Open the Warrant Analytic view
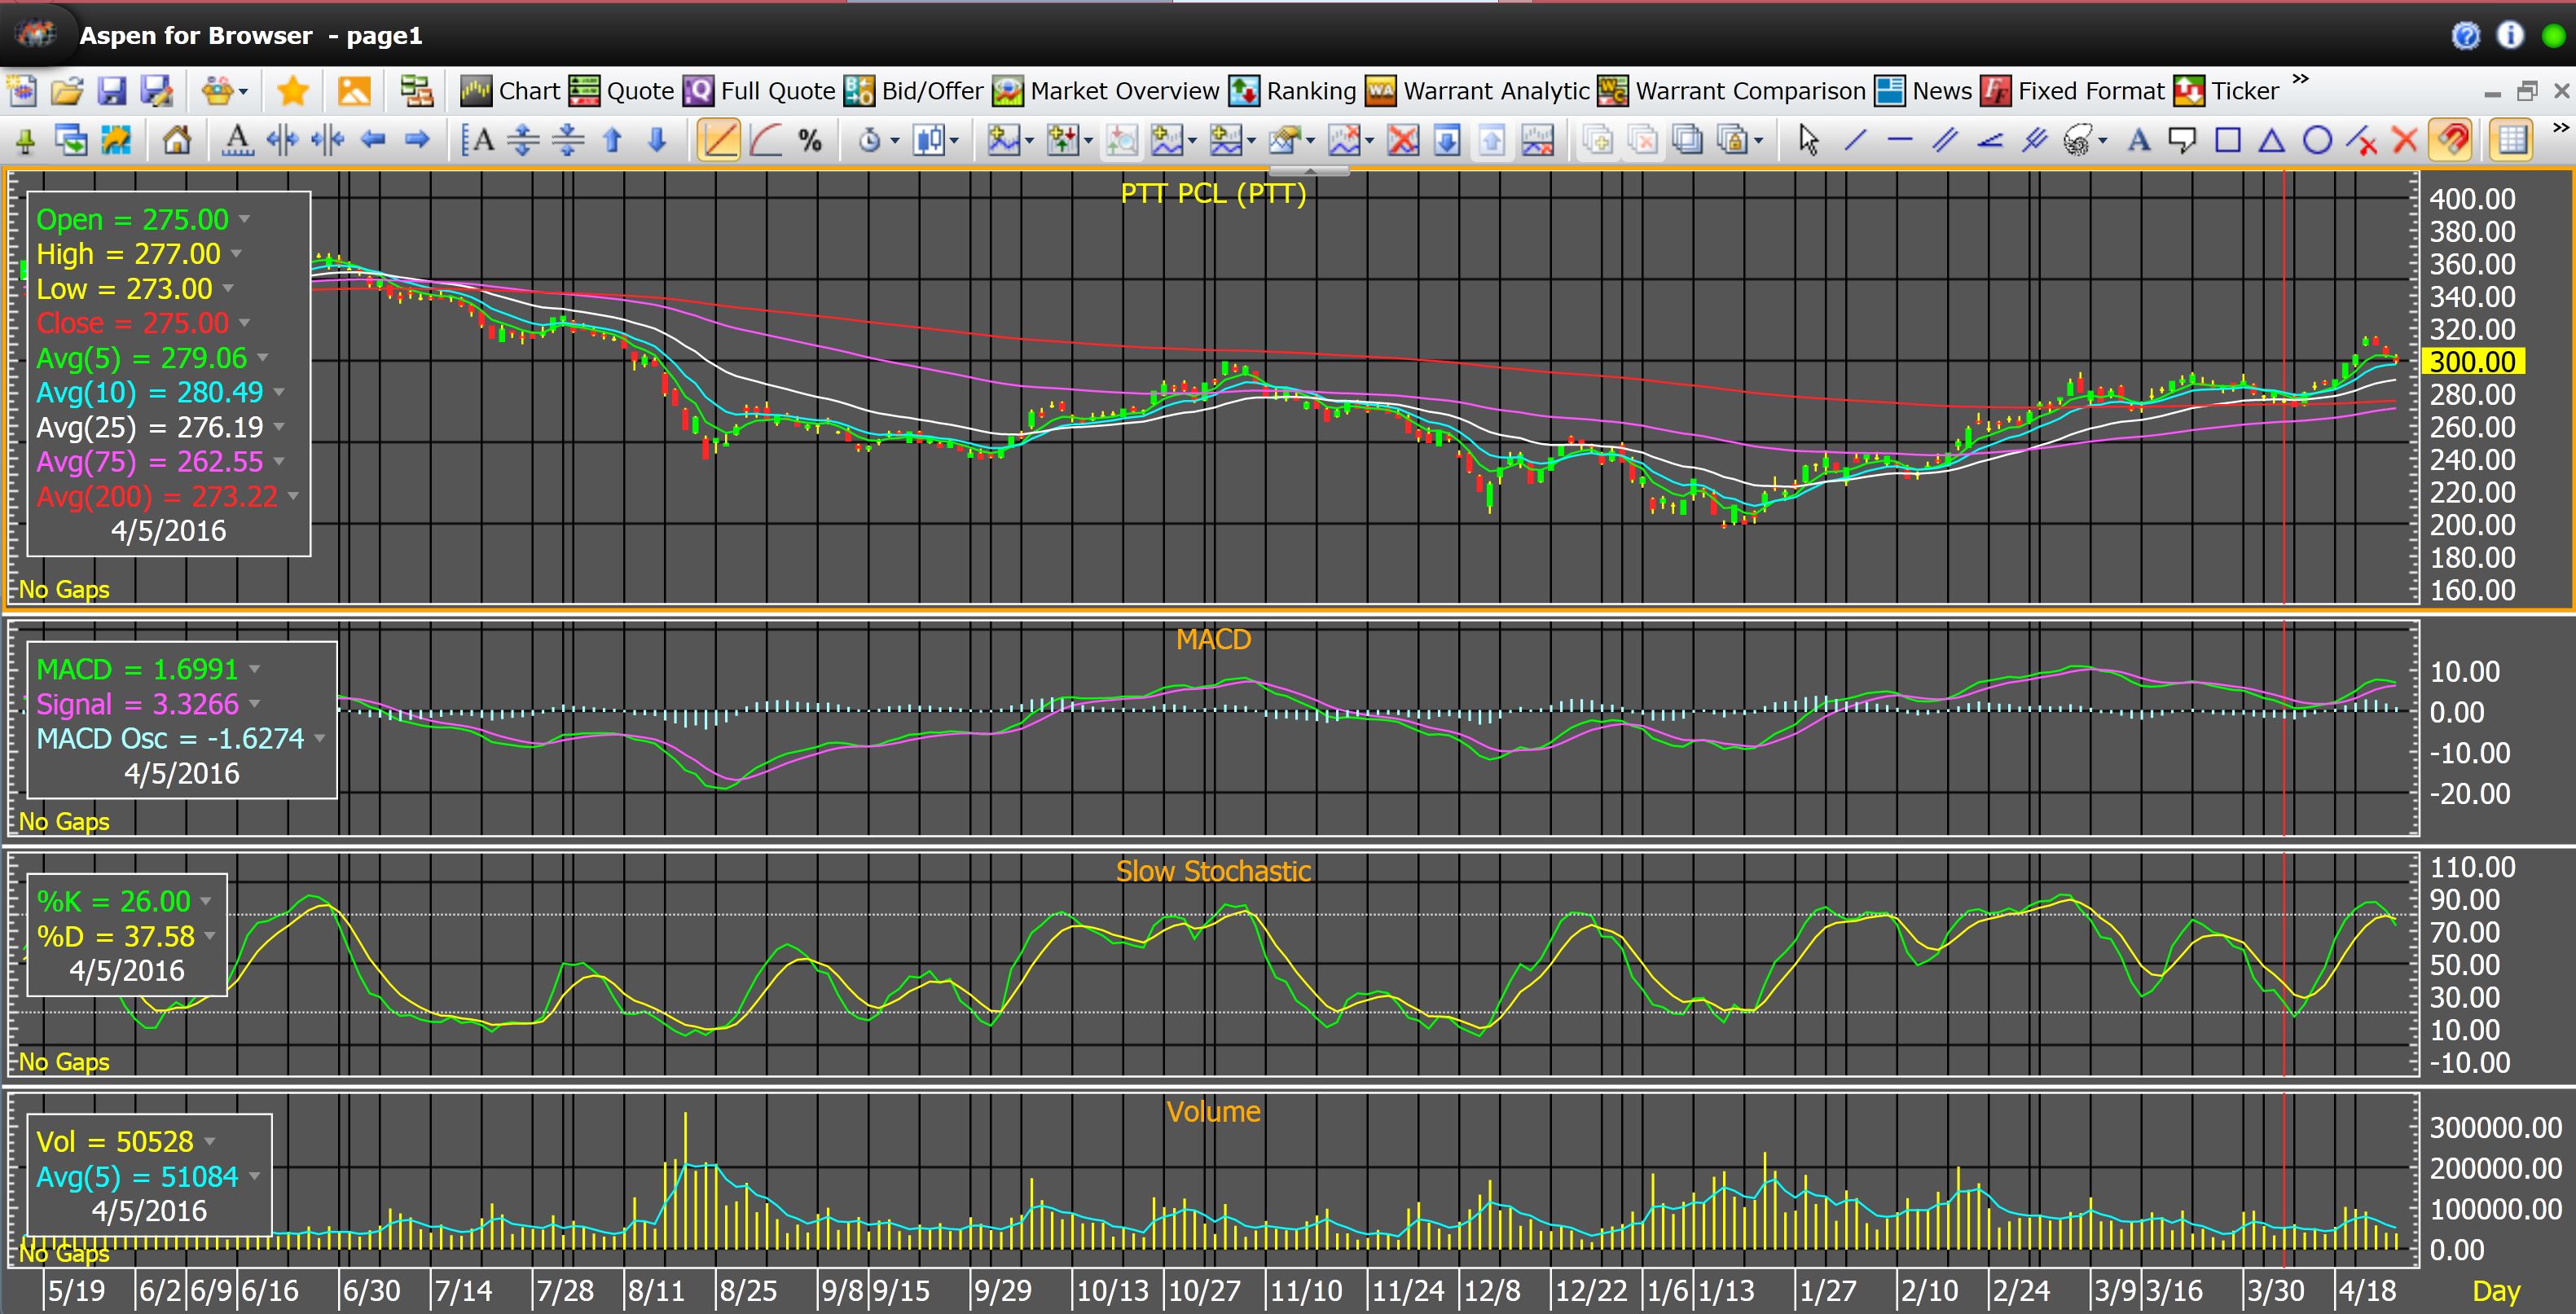2576x1314 pixels. click(x=1477, y=91)
